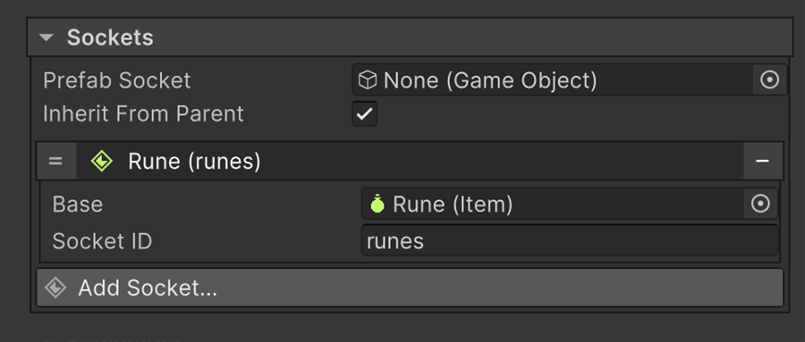Image resolution: width=805 pixels, height=342 pixels.
Task: Click the Add Socket... button
Action: 410,288
